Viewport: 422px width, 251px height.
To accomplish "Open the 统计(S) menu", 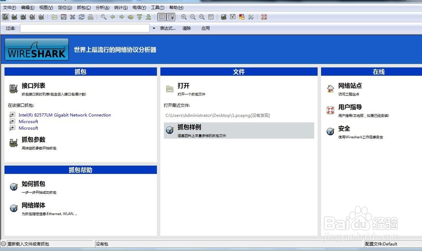I will 121,8.
